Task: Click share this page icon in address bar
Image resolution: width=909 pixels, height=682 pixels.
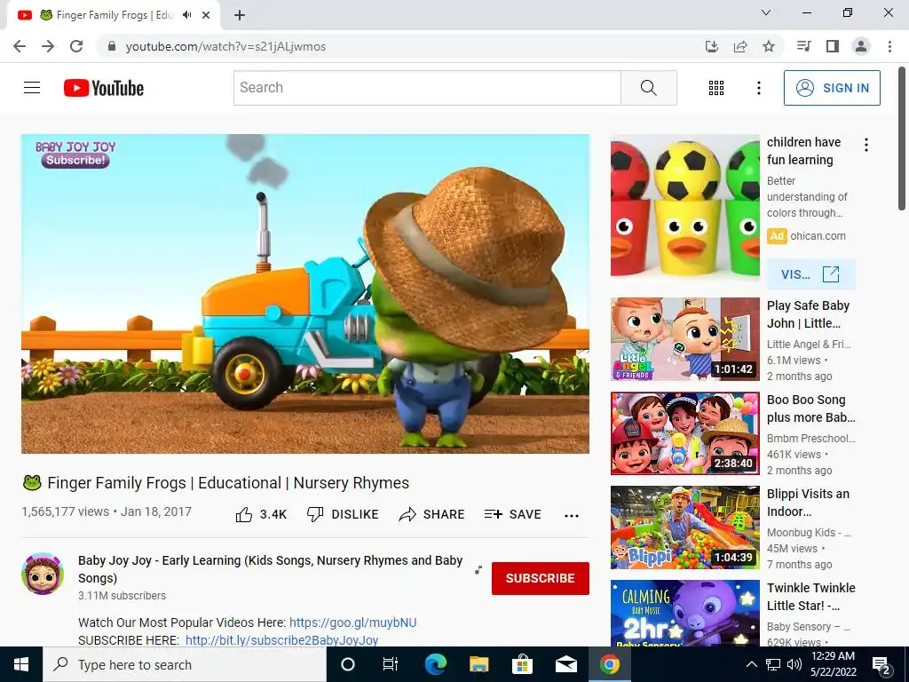Action: 740,46
